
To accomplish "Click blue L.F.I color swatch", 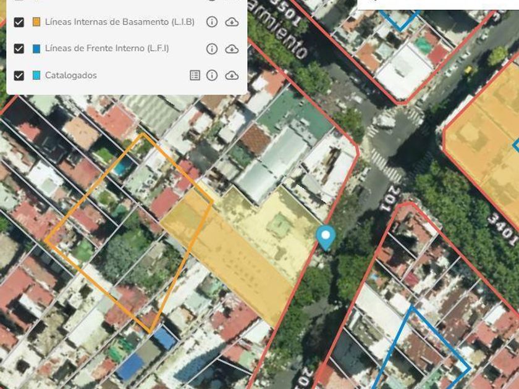I will (x=36, y=49).
